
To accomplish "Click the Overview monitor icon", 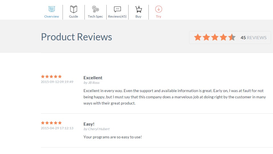I will [52, 9].
